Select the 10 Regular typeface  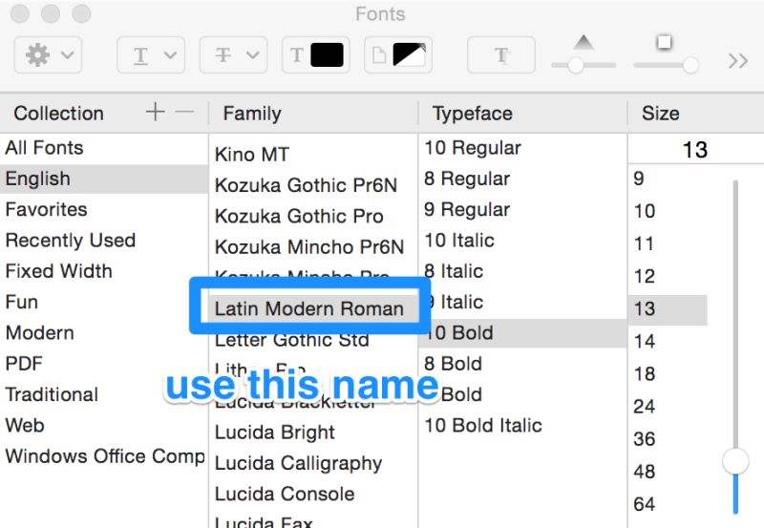(522, 148)
